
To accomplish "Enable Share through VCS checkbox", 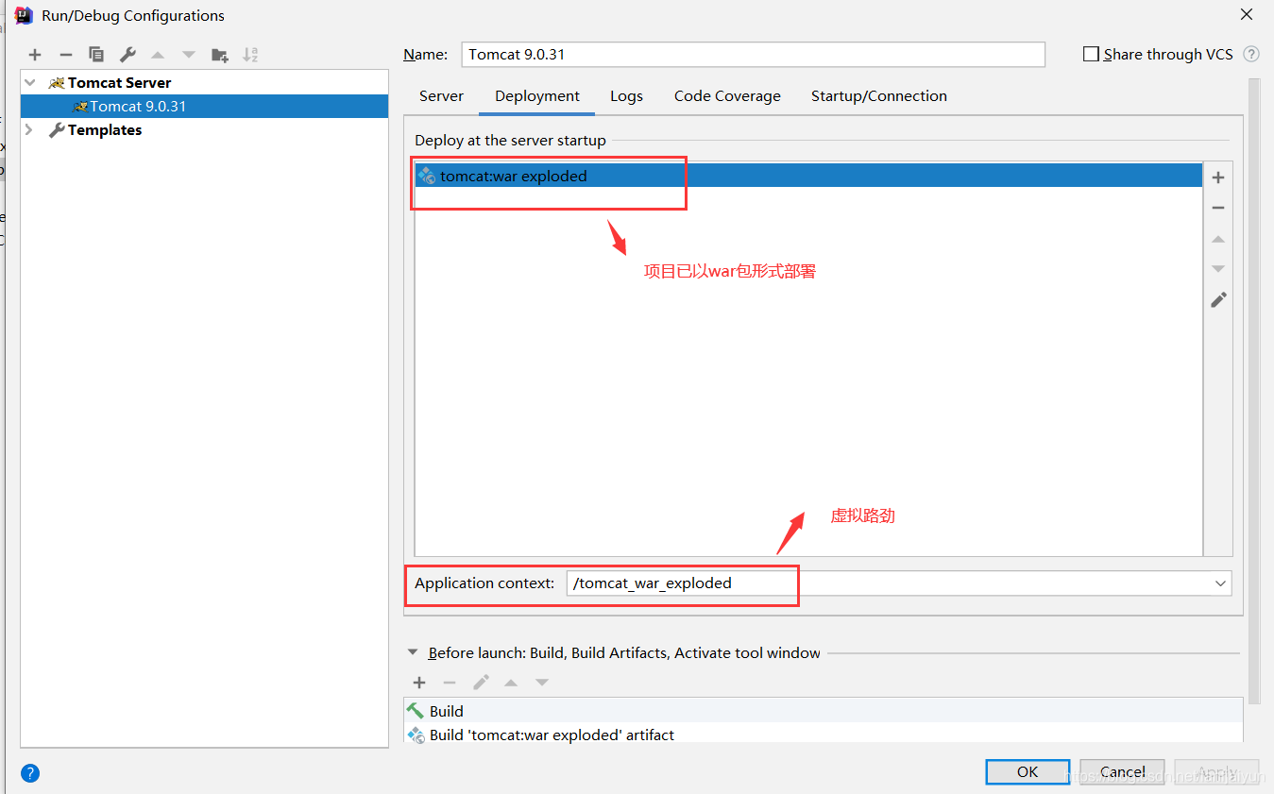I will point(1091,54).
